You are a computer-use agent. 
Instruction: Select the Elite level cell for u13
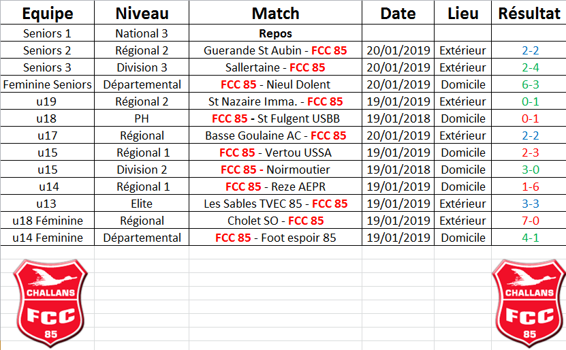pyautogui.click(x=142, y=204)
